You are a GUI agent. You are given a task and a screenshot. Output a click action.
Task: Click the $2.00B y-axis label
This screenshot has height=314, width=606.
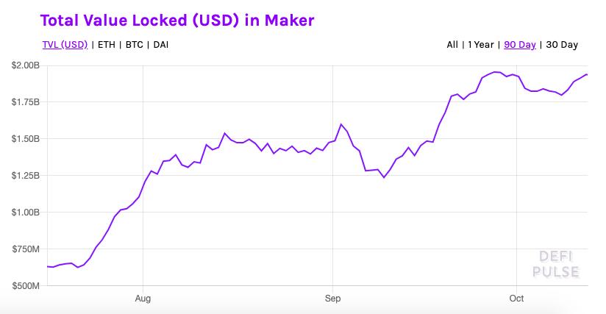click(x=26, y=65)
